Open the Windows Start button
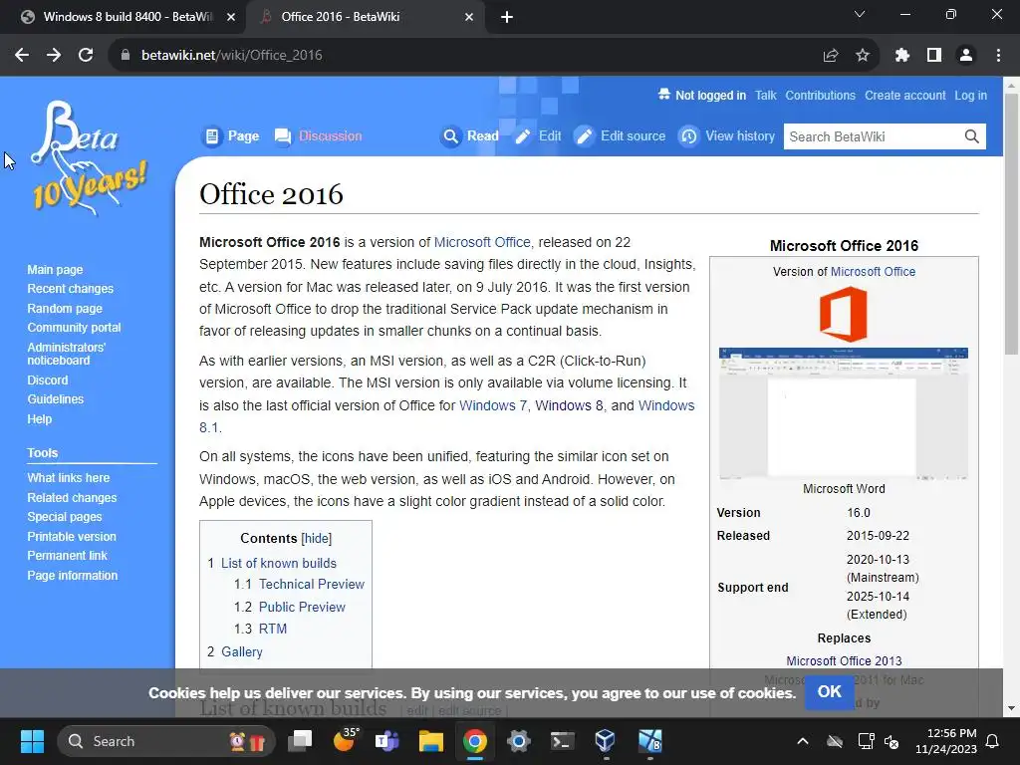 tap(32, 741)
